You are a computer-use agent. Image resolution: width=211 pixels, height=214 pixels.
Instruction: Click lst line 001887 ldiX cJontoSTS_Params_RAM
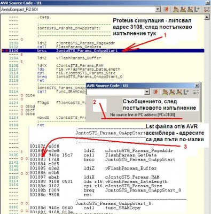pos(95,177)
